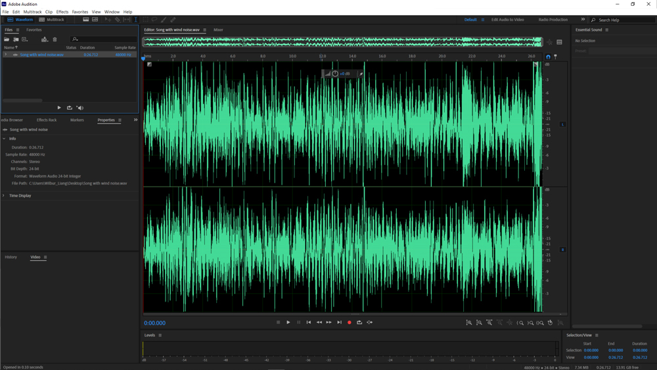Select the Radio Production workspace
This screenshot has height=370, width=657.
(x=553, y=20)
